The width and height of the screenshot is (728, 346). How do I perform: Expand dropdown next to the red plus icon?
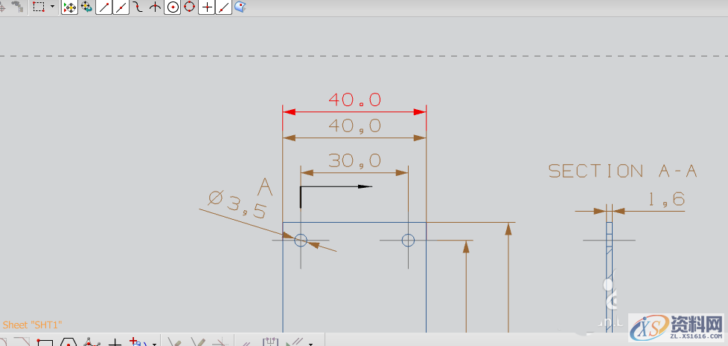(x=154, y=343)
